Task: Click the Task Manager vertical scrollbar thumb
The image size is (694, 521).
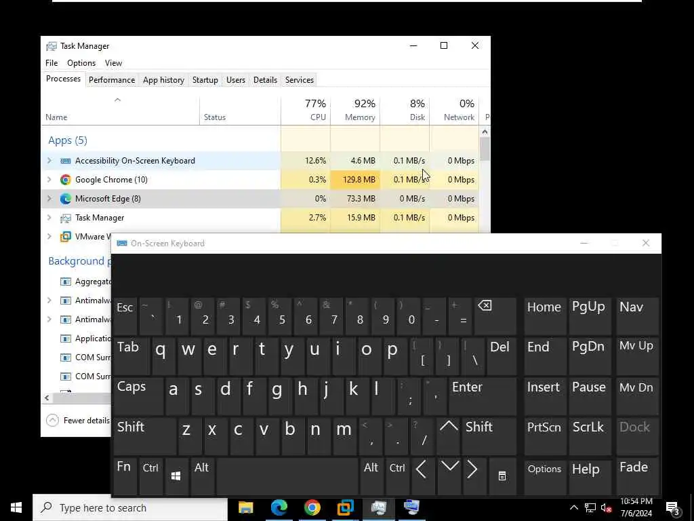Action: 485,149
